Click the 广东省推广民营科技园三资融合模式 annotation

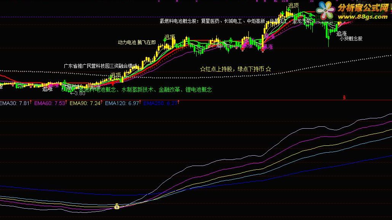[101, 66]
